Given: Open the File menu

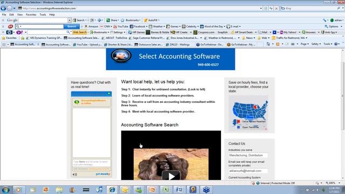Looking at the screenshot, I should 4,15.
